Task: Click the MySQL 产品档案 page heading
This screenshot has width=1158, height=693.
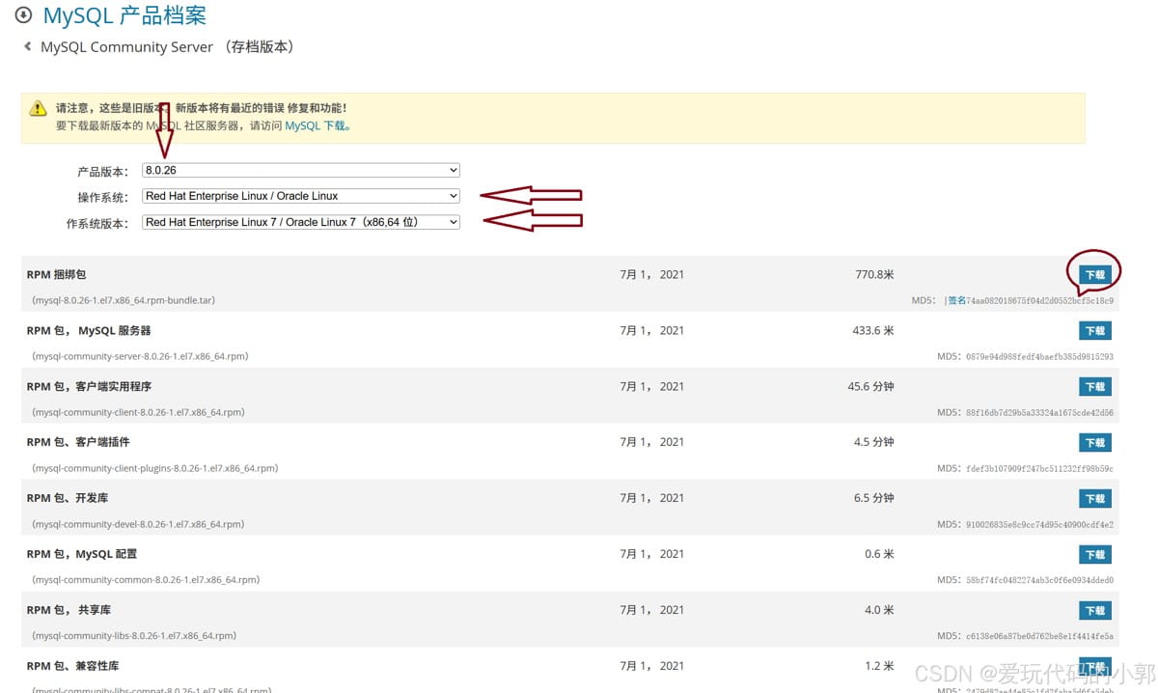Action: coord(124,15)
